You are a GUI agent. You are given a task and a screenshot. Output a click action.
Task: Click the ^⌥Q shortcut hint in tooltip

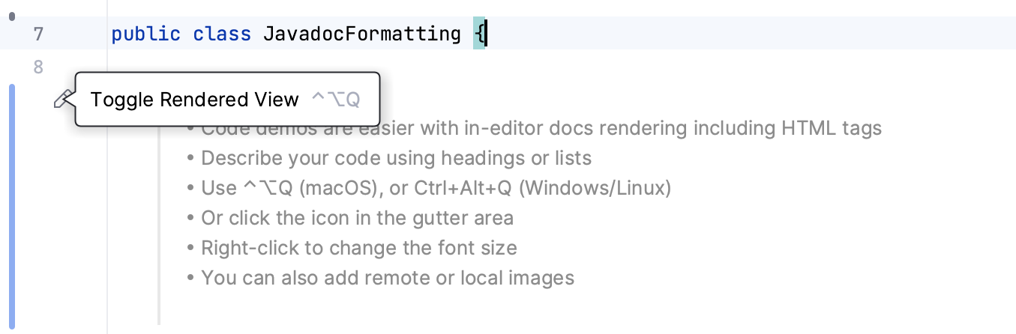(335, 100)
